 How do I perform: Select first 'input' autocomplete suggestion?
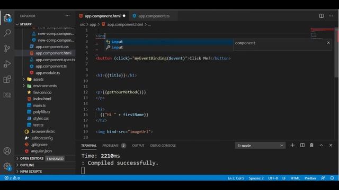(169, 42)
